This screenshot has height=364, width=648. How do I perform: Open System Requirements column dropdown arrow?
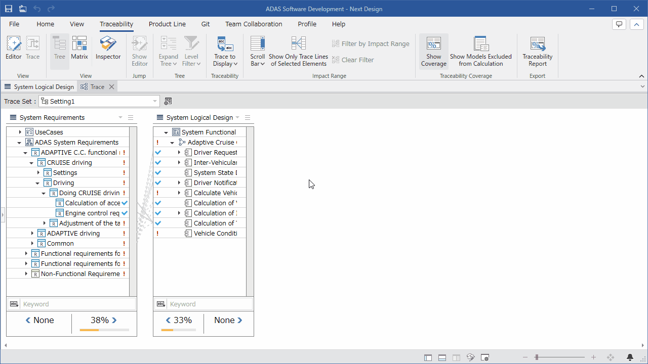(x=120, y=117)
